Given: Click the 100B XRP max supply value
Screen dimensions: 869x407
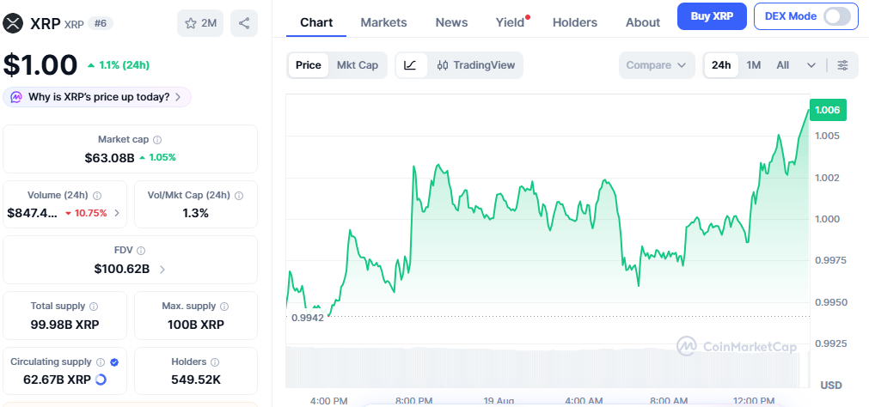Looking at the screenshot, I should (x=196, y=325).
